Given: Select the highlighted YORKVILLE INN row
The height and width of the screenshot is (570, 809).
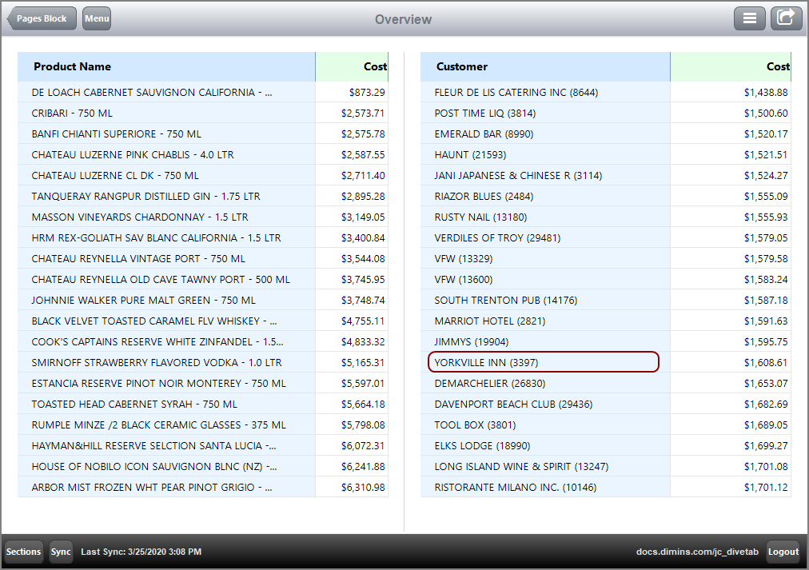Looking at the screenshot, I should tap(544, 361).
